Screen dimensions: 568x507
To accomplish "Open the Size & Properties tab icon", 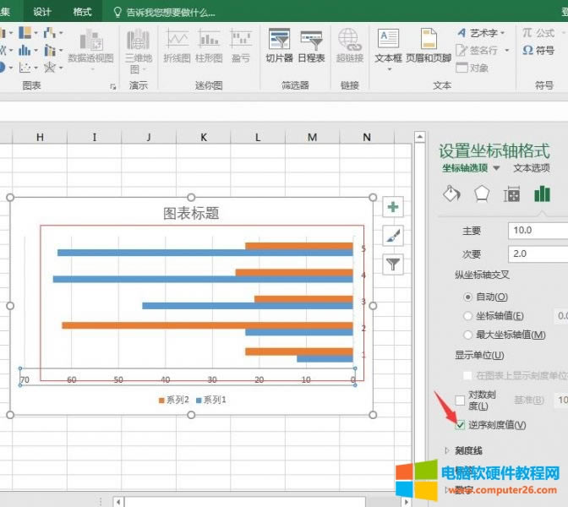I will pyautogui.click(x=511, y=194).
